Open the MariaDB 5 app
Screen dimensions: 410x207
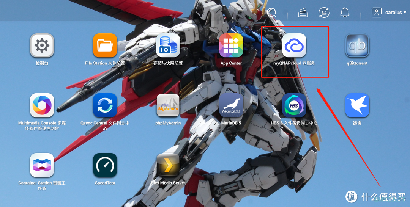point(231,105)
